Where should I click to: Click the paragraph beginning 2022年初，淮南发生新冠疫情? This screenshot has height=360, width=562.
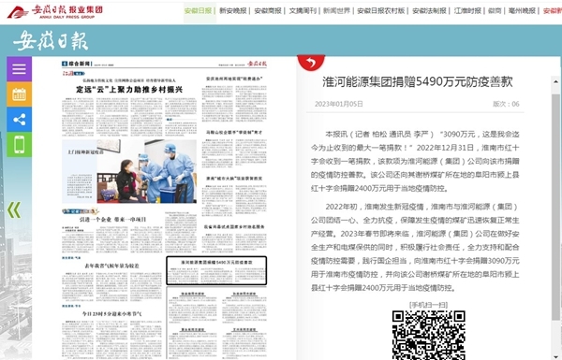415,247
